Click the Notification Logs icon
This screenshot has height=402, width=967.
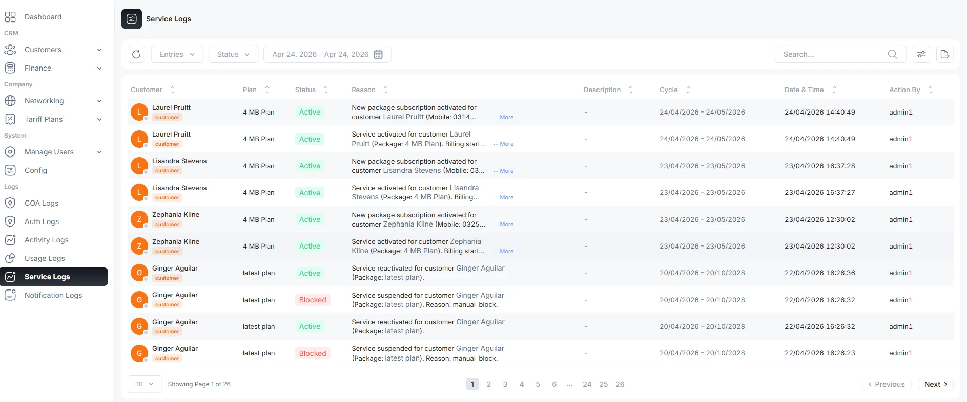point(10,295)
